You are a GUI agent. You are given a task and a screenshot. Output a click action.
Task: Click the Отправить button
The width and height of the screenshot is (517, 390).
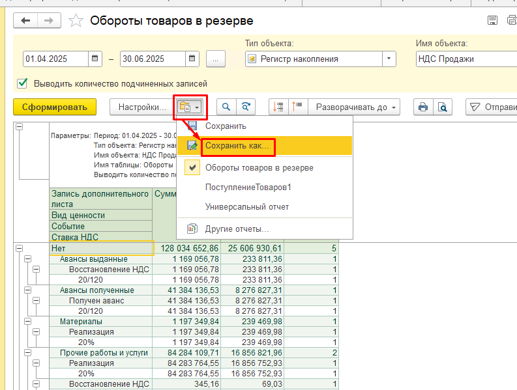click(x=492, y=107)
